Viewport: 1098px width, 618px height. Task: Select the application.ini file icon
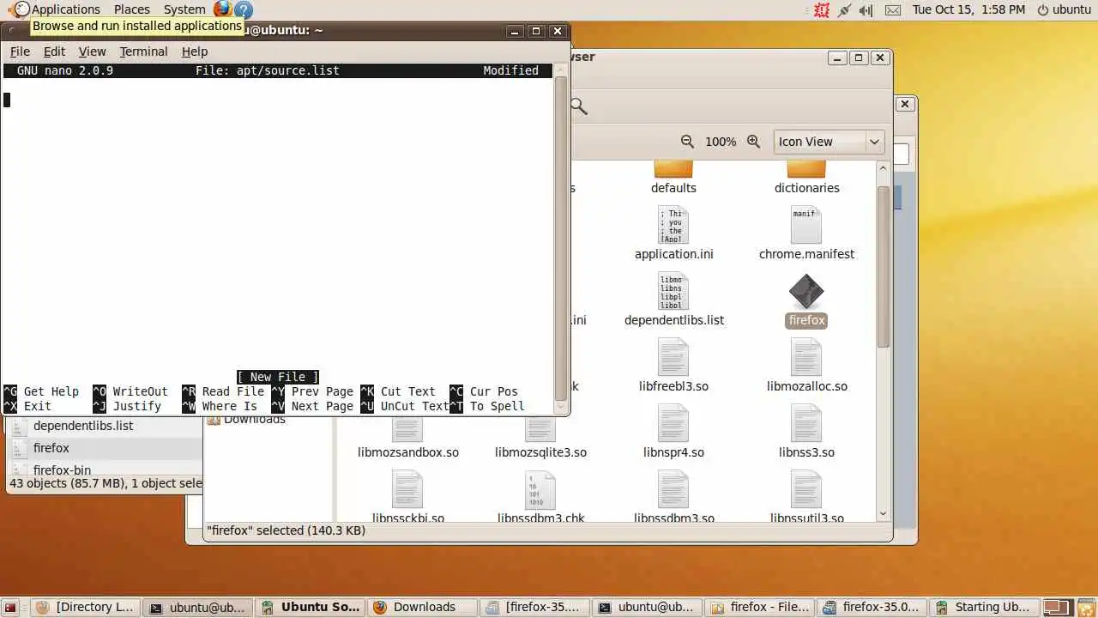click(673, 225)
